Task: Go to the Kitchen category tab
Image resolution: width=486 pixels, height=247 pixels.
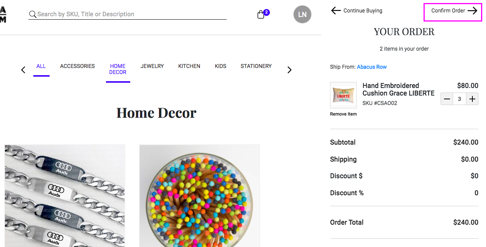Action: point(189,66)
